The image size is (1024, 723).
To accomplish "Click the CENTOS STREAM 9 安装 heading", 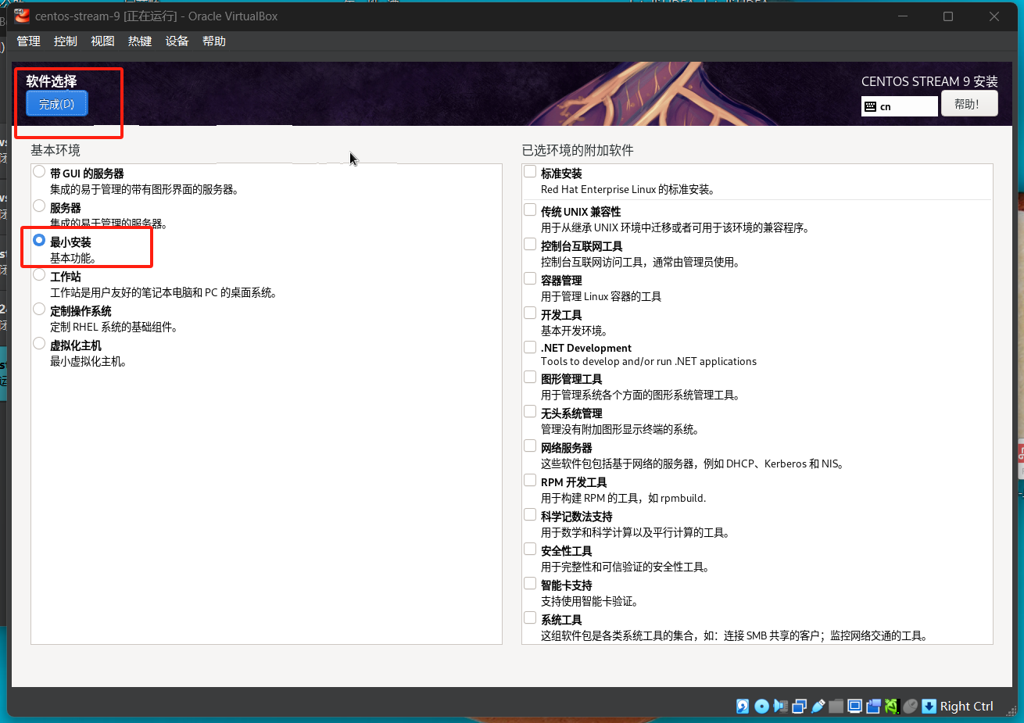I will [929, 81].
